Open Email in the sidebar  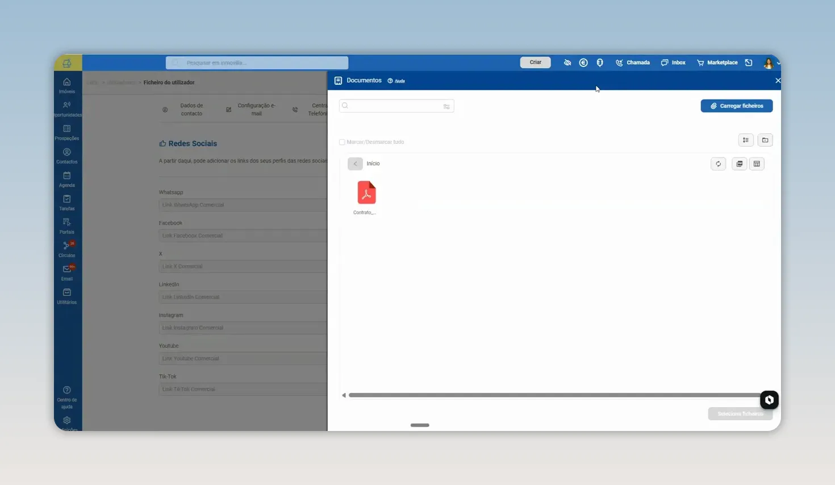click(x=67, y=272)
